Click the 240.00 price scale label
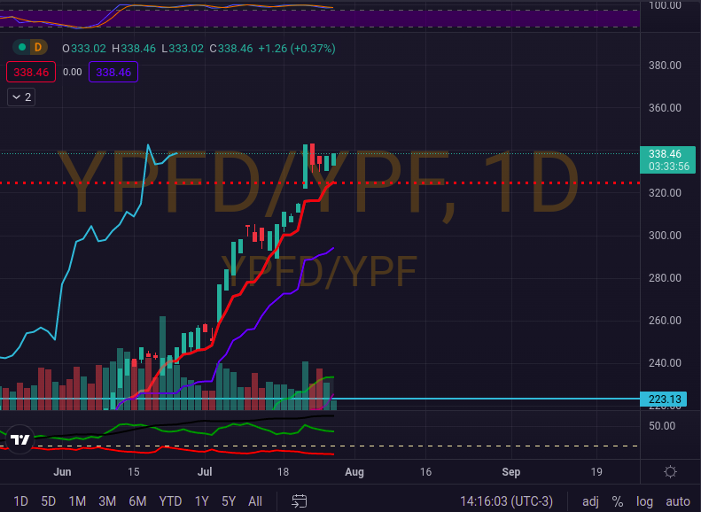 [665, 363]
